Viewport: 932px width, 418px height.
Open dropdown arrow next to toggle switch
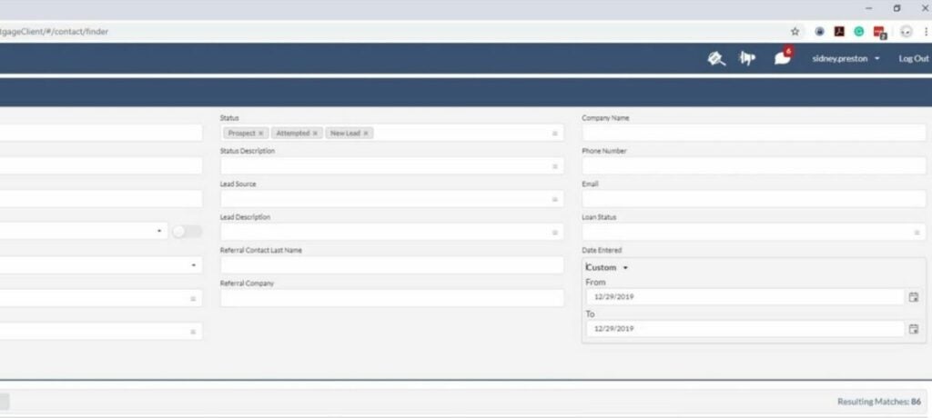[x=158, y=232]
